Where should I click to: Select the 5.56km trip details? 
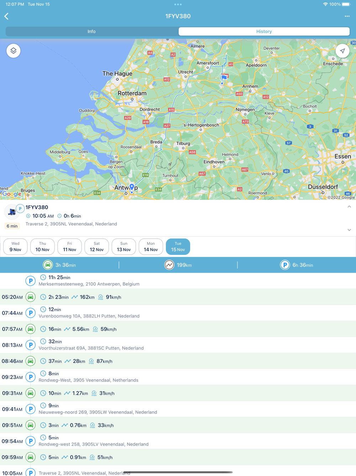pyautogui.click(x=178, y=329)
